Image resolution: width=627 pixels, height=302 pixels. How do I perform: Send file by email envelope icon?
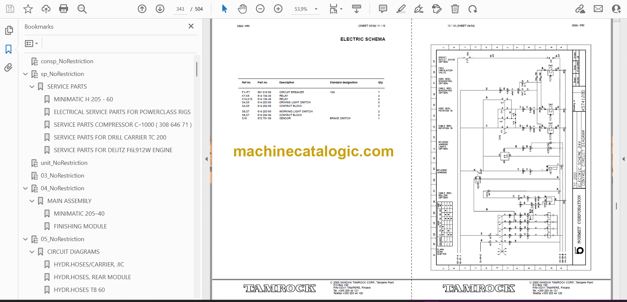tap(598, 9)
